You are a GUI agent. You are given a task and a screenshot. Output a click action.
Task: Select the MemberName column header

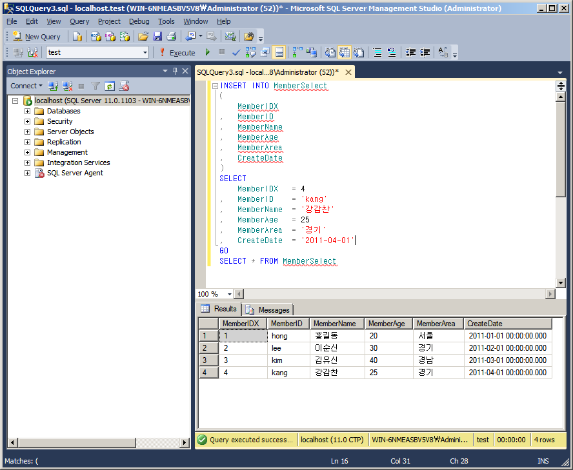point(337,324)
